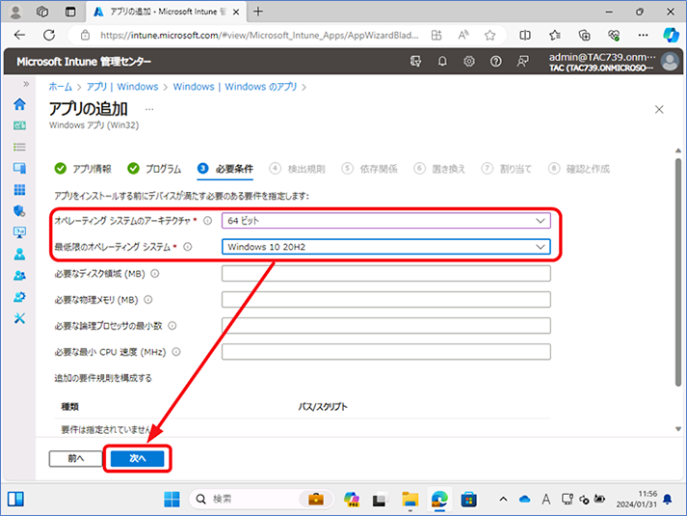This screenshot has width=687, height=516.
Task: Show info for OS architecture field
Action: [208, 221]
